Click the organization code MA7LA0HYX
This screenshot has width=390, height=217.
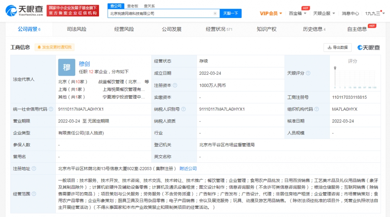click(x=345, y=109)
